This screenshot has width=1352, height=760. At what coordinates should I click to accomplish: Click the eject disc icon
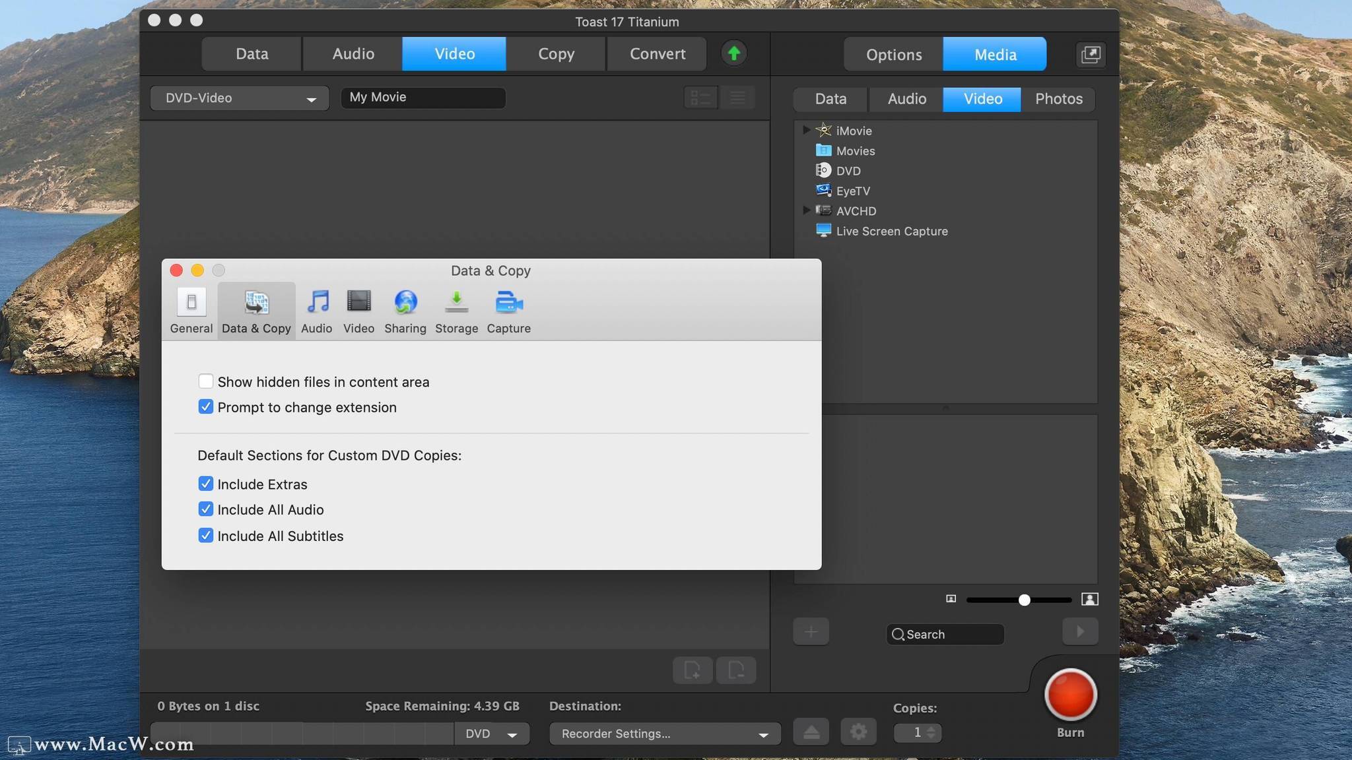point(811,732)
